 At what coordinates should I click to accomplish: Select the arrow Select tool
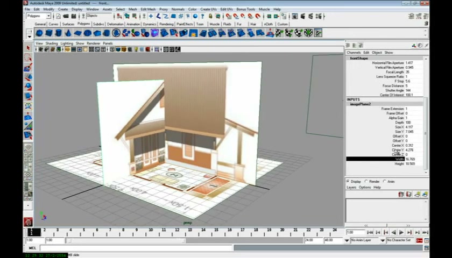(x=28, y=48)
